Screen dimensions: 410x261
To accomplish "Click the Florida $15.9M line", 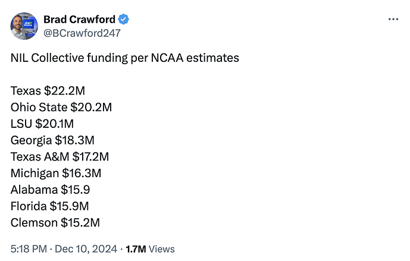I will 50,206.
